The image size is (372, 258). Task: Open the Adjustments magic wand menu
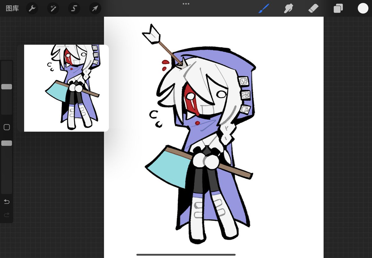(53, 8)
